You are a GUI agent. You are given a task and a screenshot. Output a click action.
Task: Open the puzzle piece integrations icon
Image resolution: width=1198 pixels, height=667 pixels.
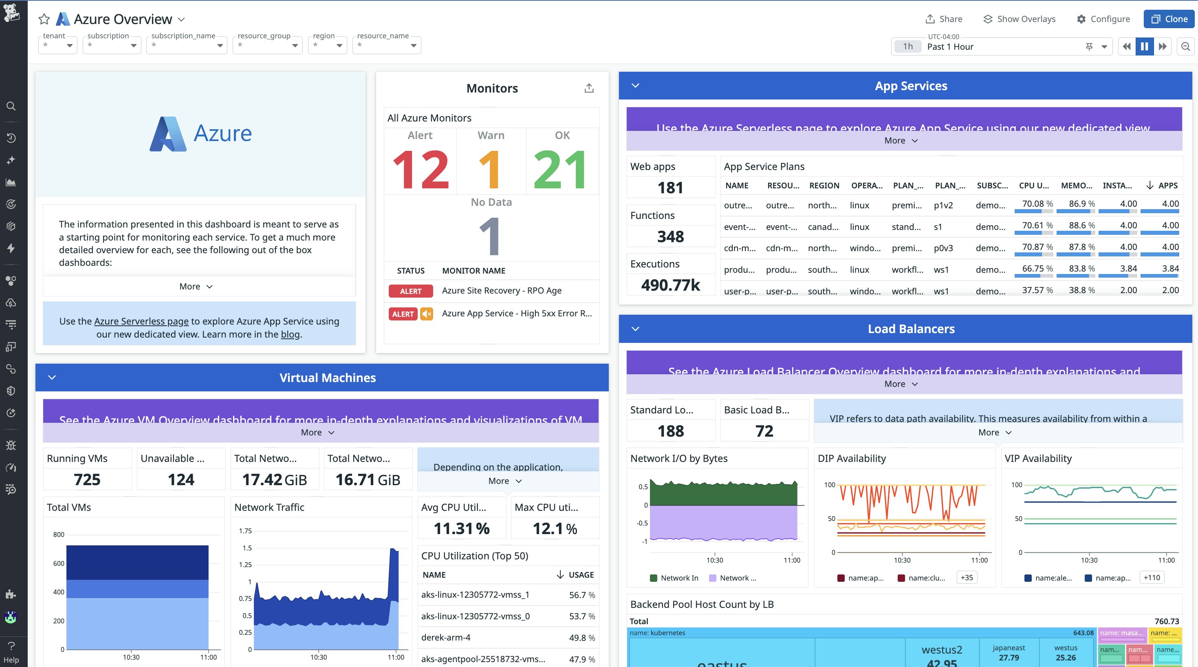[11, 594]
